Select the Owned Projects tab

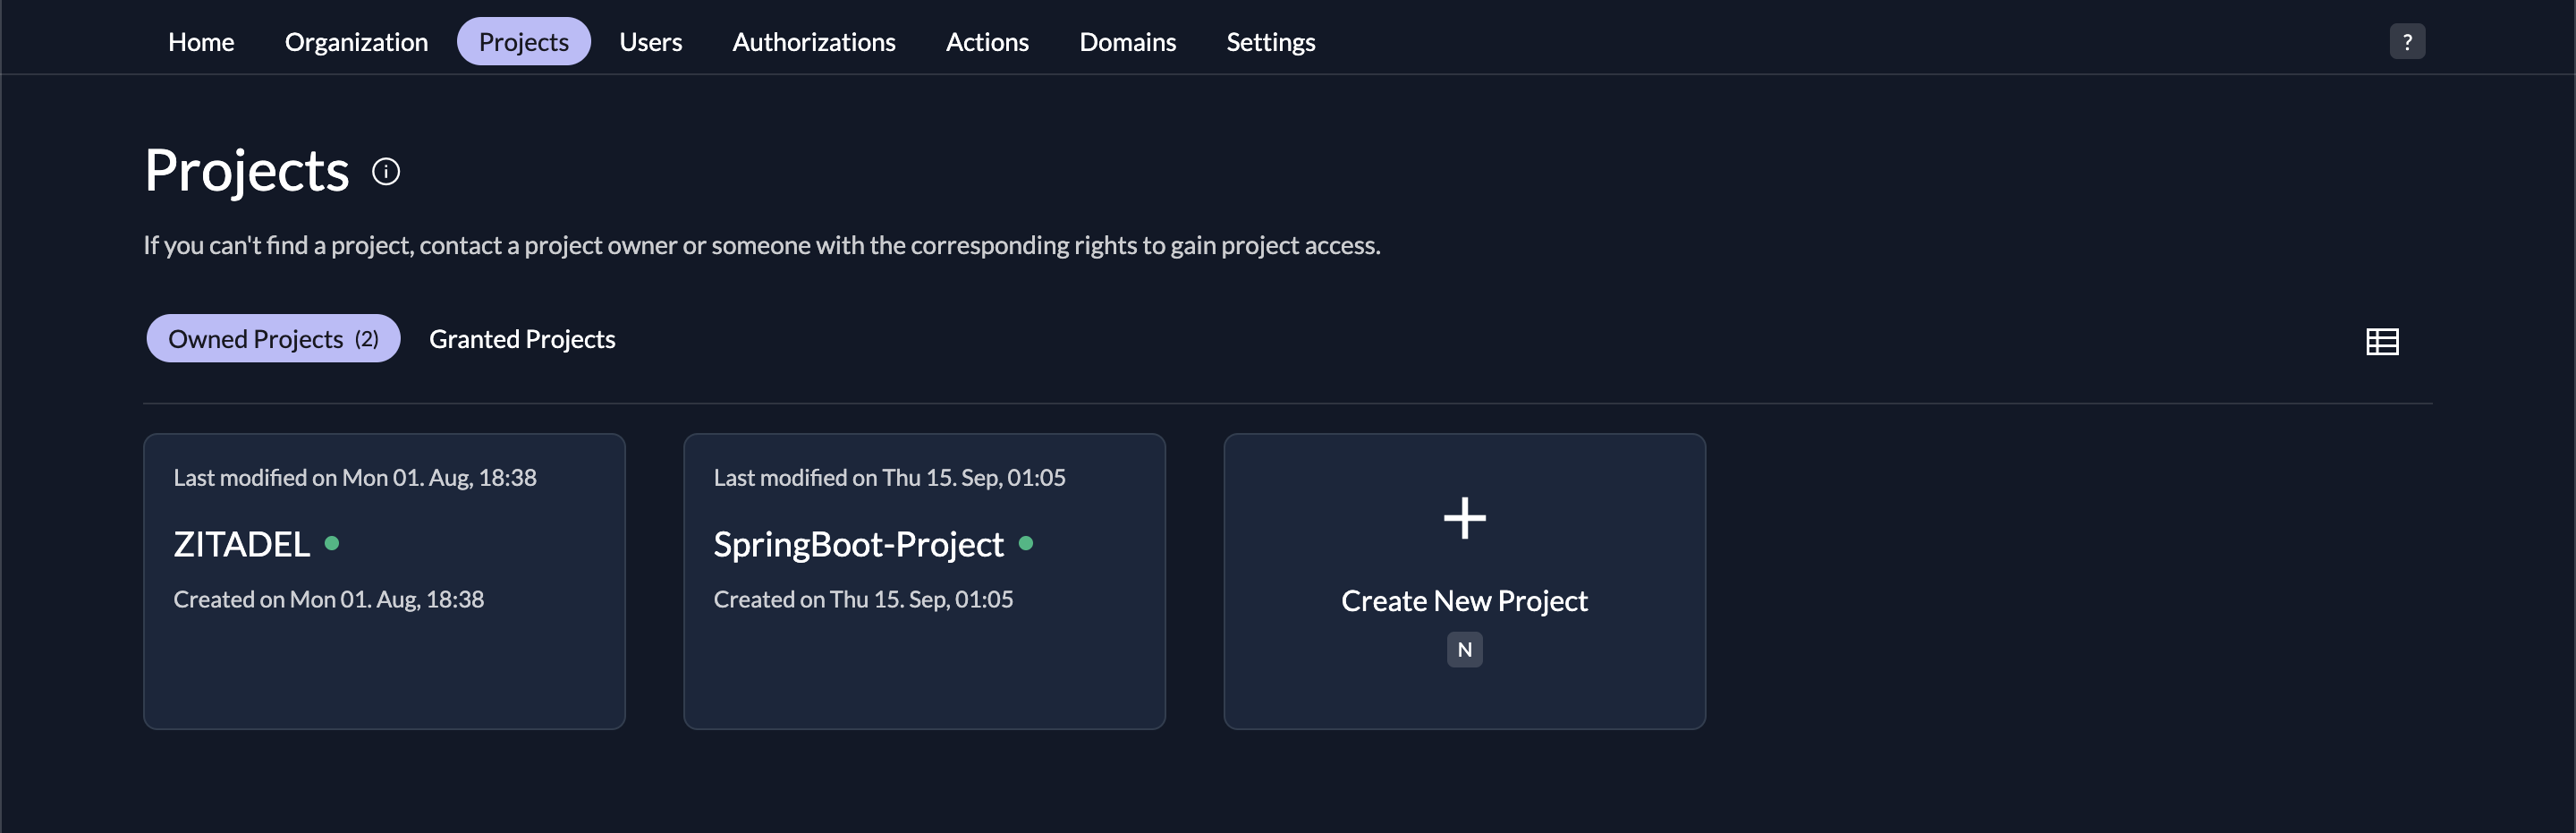pos(273,339)
